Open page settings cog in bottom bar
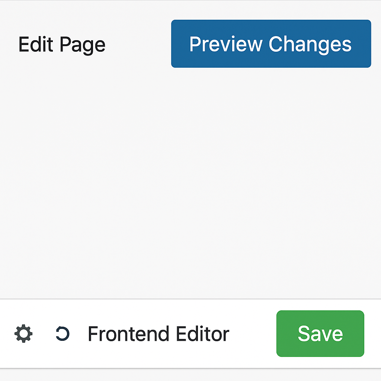This screenshot has height=381, width=381. pyautogui.click(x=23, y=334)
